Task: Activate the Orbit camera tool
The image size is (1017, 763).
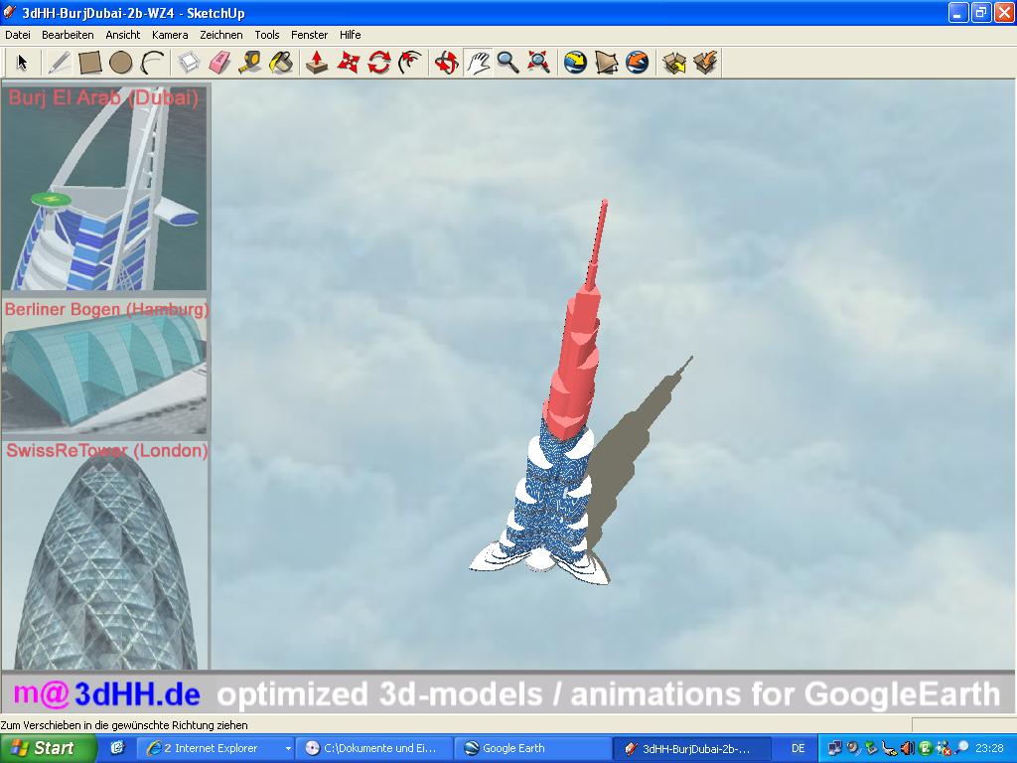Action: coord(446,63)
